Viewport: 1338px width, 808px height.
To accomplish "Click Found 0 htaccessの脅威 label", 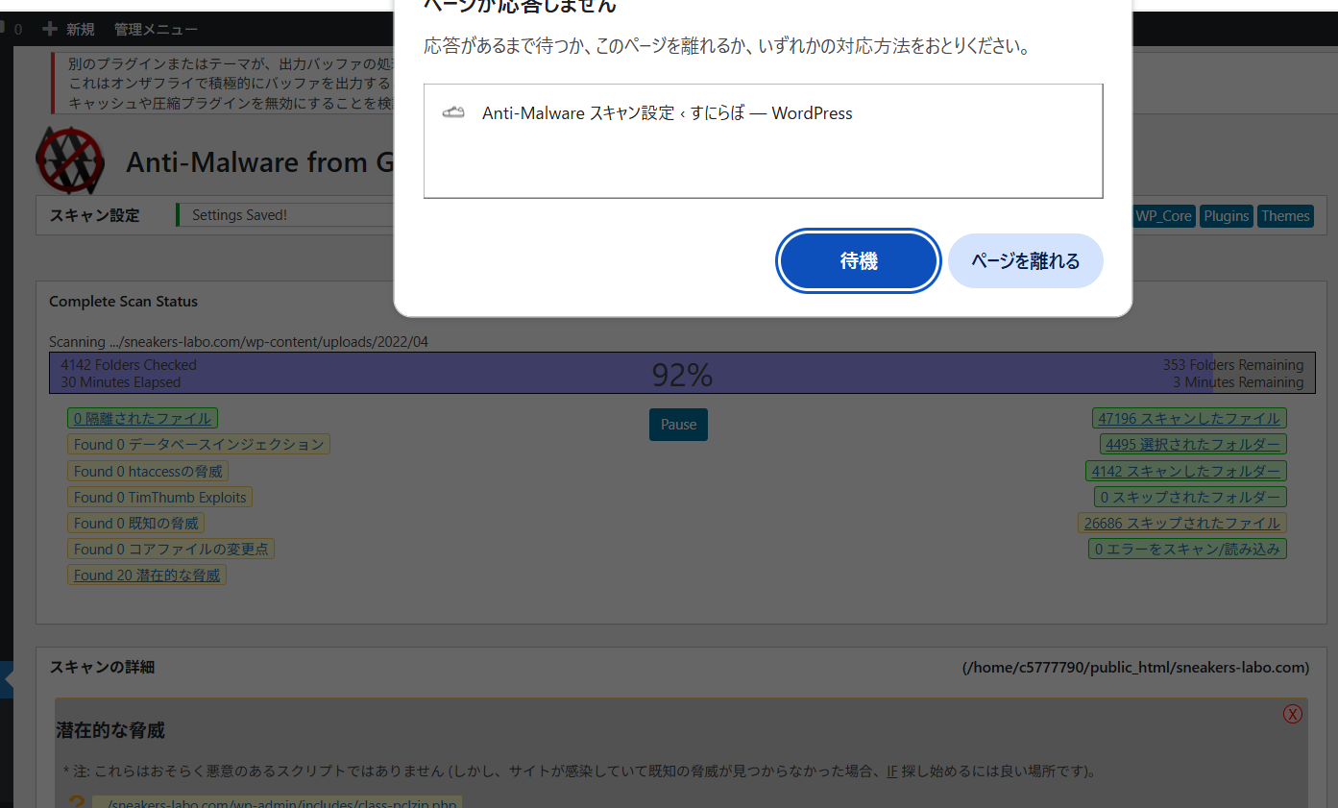I will (x=148, y=471).
